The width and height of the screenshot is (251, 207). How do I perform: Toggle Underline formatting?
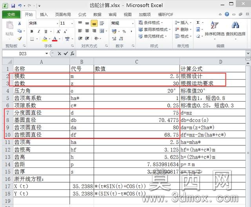tap(46, 31)
